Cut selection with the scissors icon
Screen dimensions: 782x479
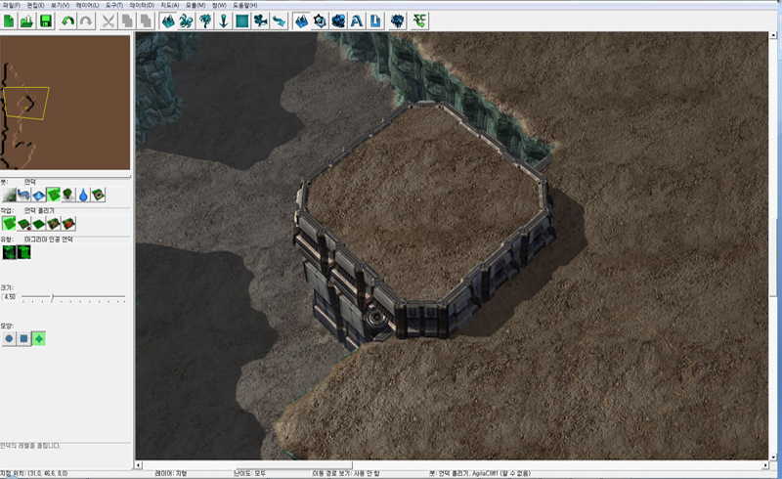tap(109, 21)
